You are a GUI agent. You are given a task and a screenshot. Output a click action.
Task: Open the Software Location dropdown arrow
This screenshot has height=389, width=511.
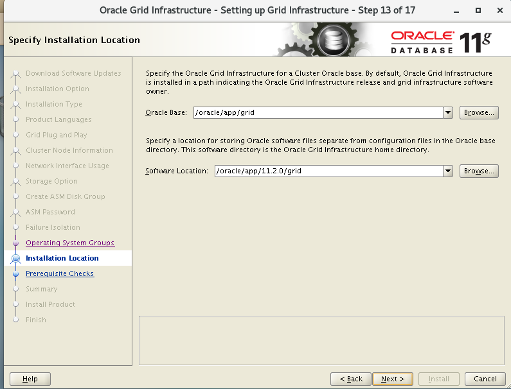(x=448, y=171)
